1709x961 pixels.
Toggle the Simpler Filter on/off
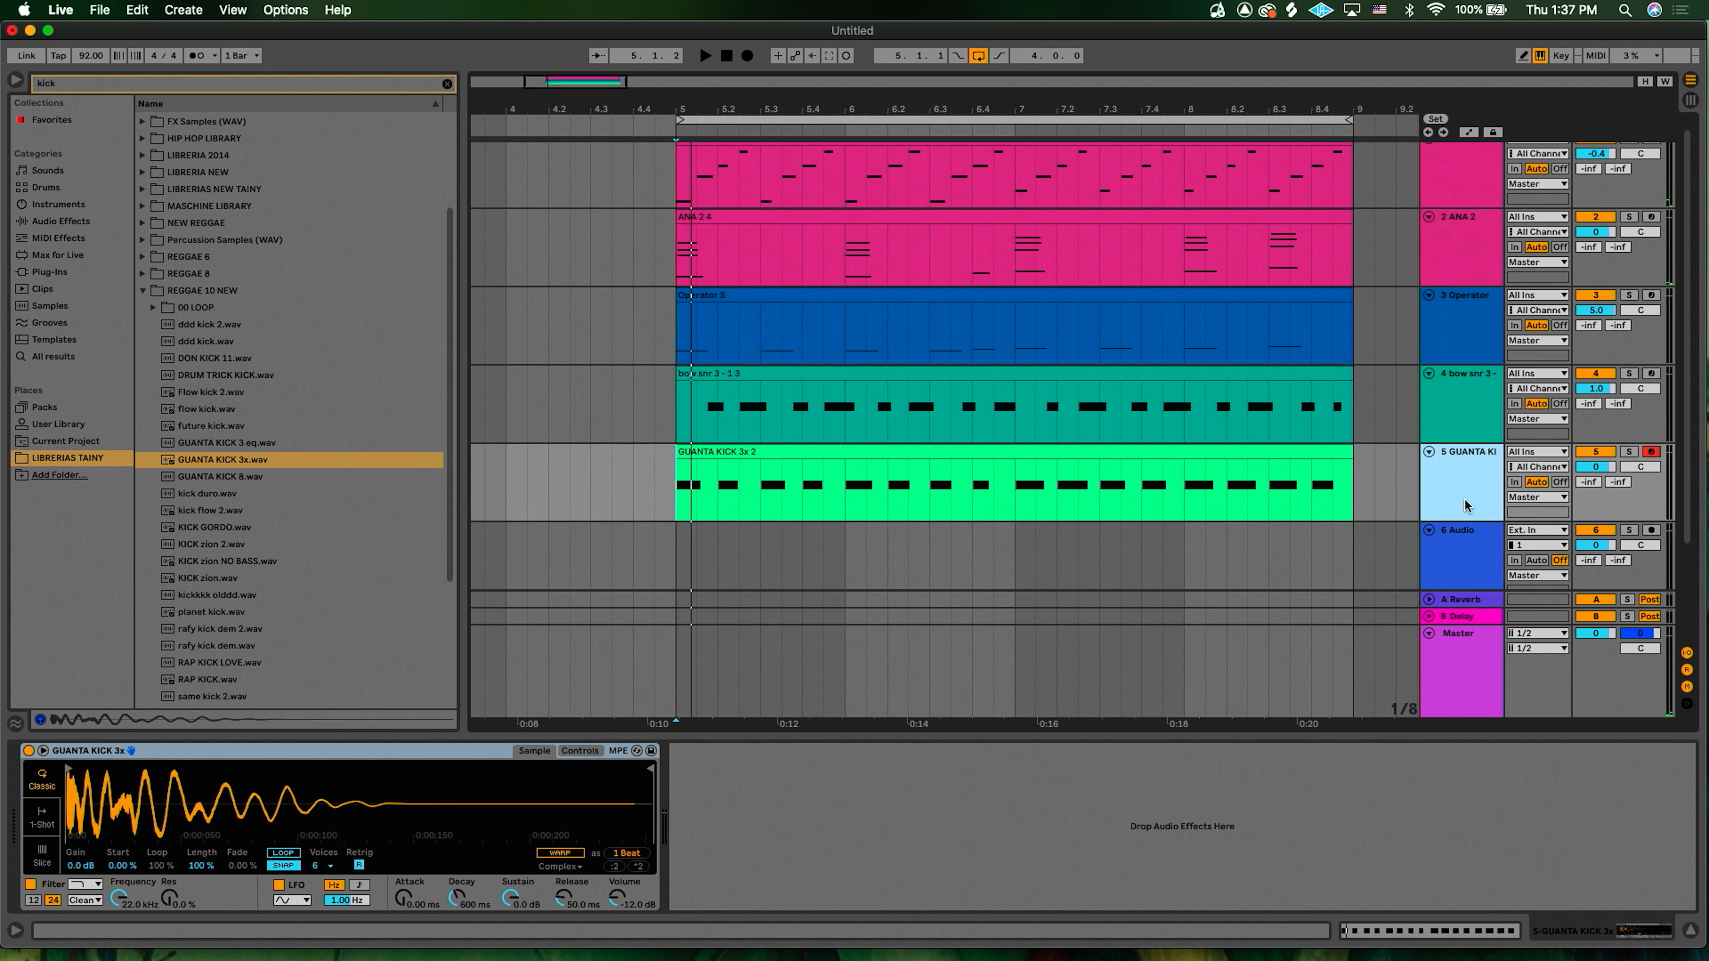tap(31, 884)
